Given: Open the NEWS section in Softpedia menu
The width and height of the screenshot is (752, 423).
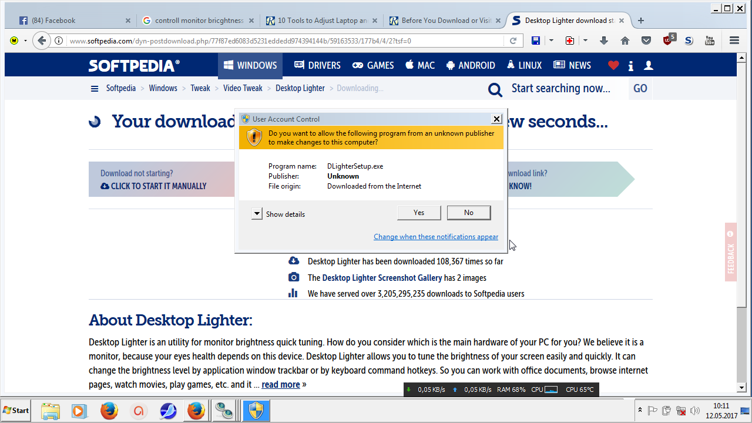Looking at the screenshot, I should (572, 65).
